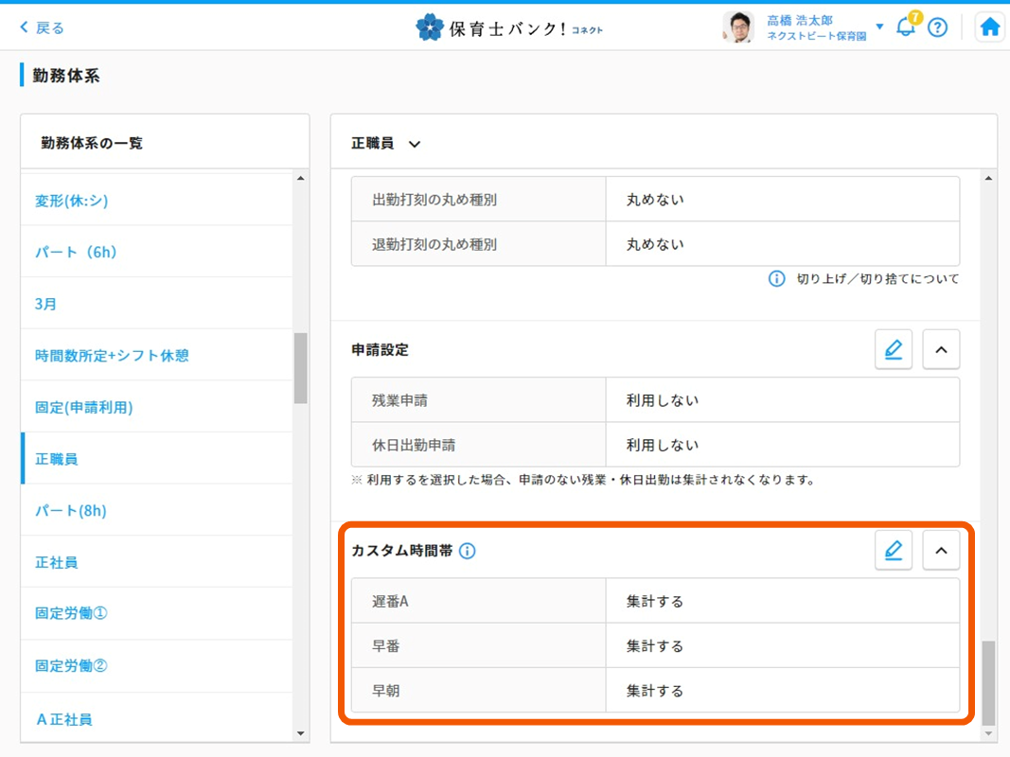Click the 戻る back link
Image resolution: width=1010 pixels, height=757 pixels.
42,27
